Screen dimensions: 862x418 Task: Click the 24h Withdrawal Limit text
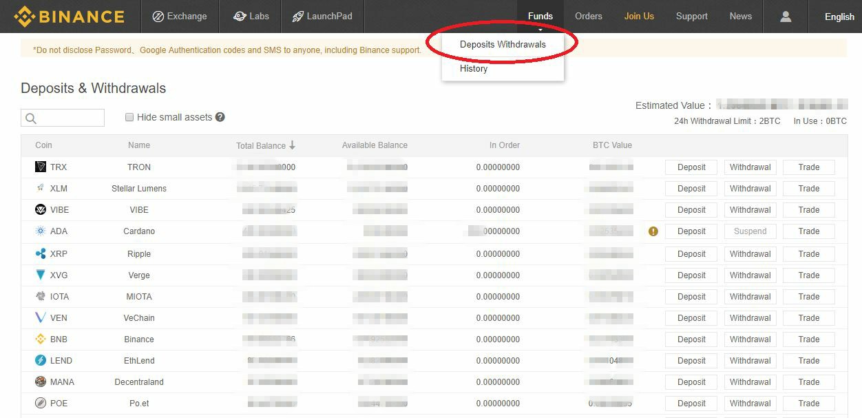727,121
